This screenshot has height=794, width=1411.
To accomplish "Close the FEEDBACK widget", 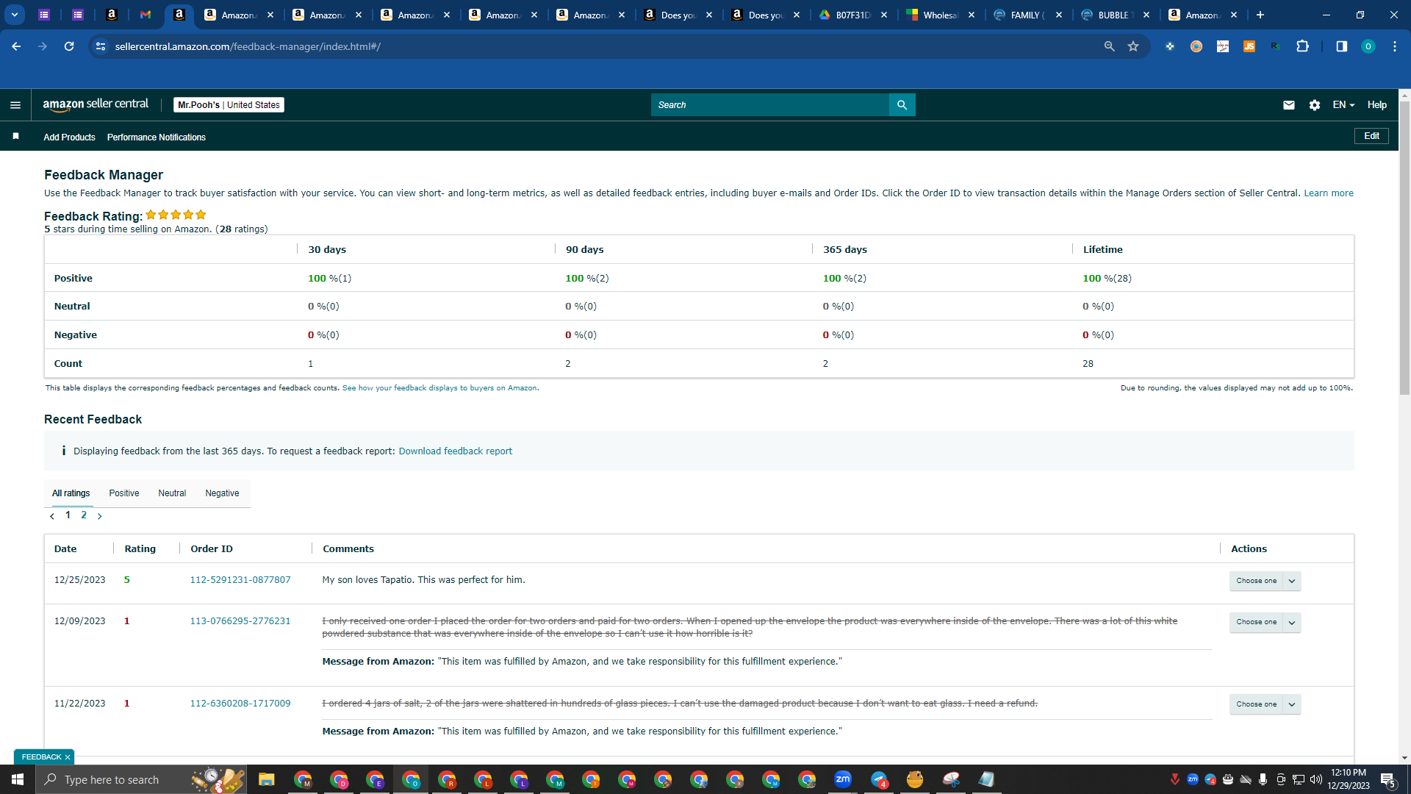I will (x=68, y=757).
